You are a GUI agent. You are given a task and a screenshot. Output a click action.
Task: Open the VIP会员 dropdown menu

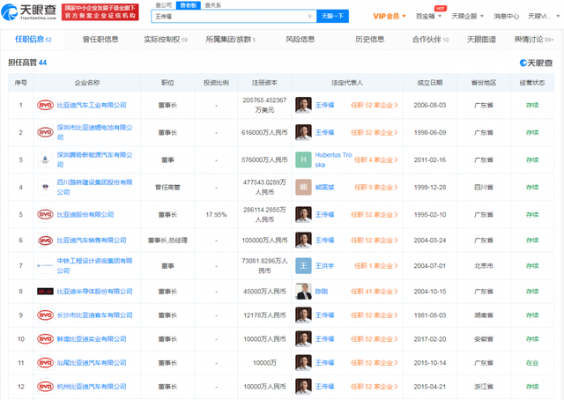point(390,16)
